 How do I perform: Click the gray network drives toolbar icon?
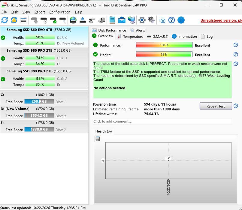tap(92, 20)
